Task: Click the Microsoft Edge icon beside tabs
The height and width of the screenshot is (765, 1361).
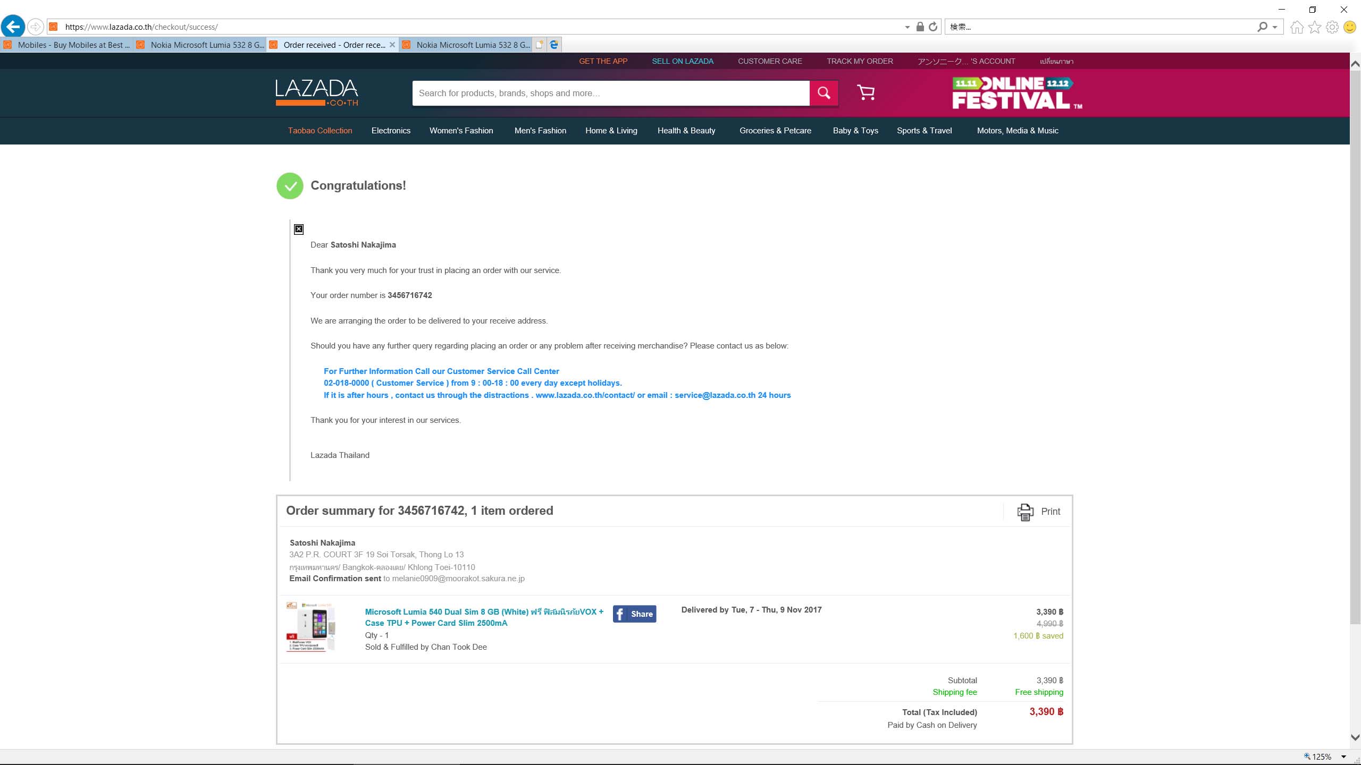Action: click(x=554, y=45)
